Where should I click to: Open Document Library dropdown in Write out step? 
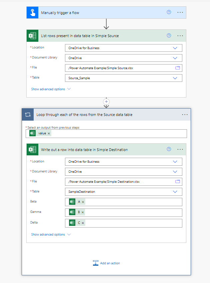pos(175,172)
